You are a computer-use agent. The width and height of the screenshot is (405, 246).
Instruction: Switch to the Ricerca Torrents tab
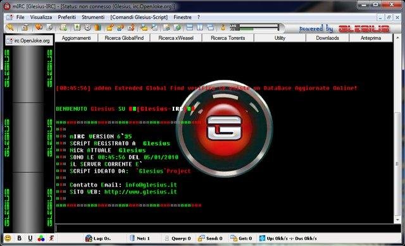pos(228,38)
